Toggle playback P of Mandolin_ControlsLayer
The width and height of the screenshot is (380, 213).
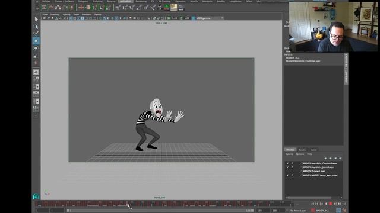pos(292,163)
